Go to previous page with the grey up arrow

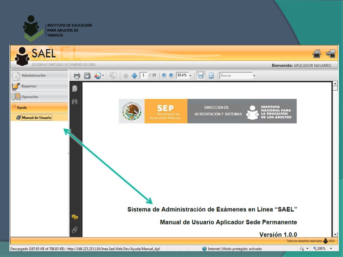(x=126, y=76)
